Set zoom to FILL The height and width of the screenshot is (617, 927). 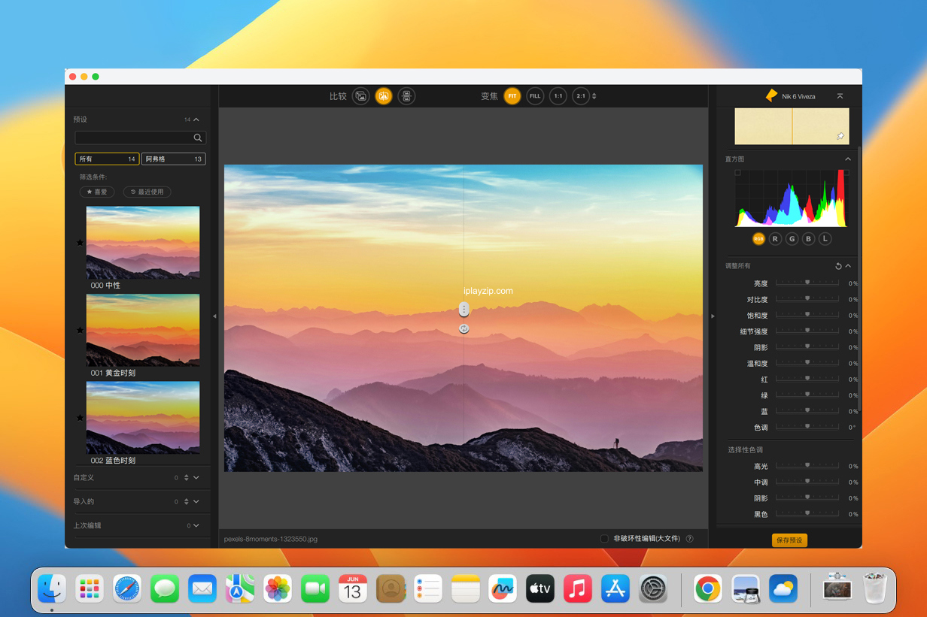pos(535,96)
